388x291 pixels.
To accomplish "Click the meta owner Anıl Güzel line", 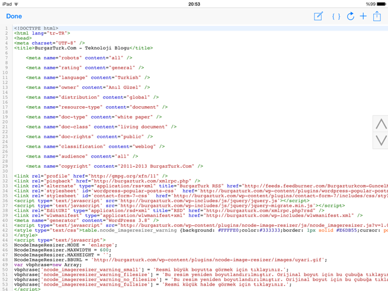I will (x=88, y=88).
